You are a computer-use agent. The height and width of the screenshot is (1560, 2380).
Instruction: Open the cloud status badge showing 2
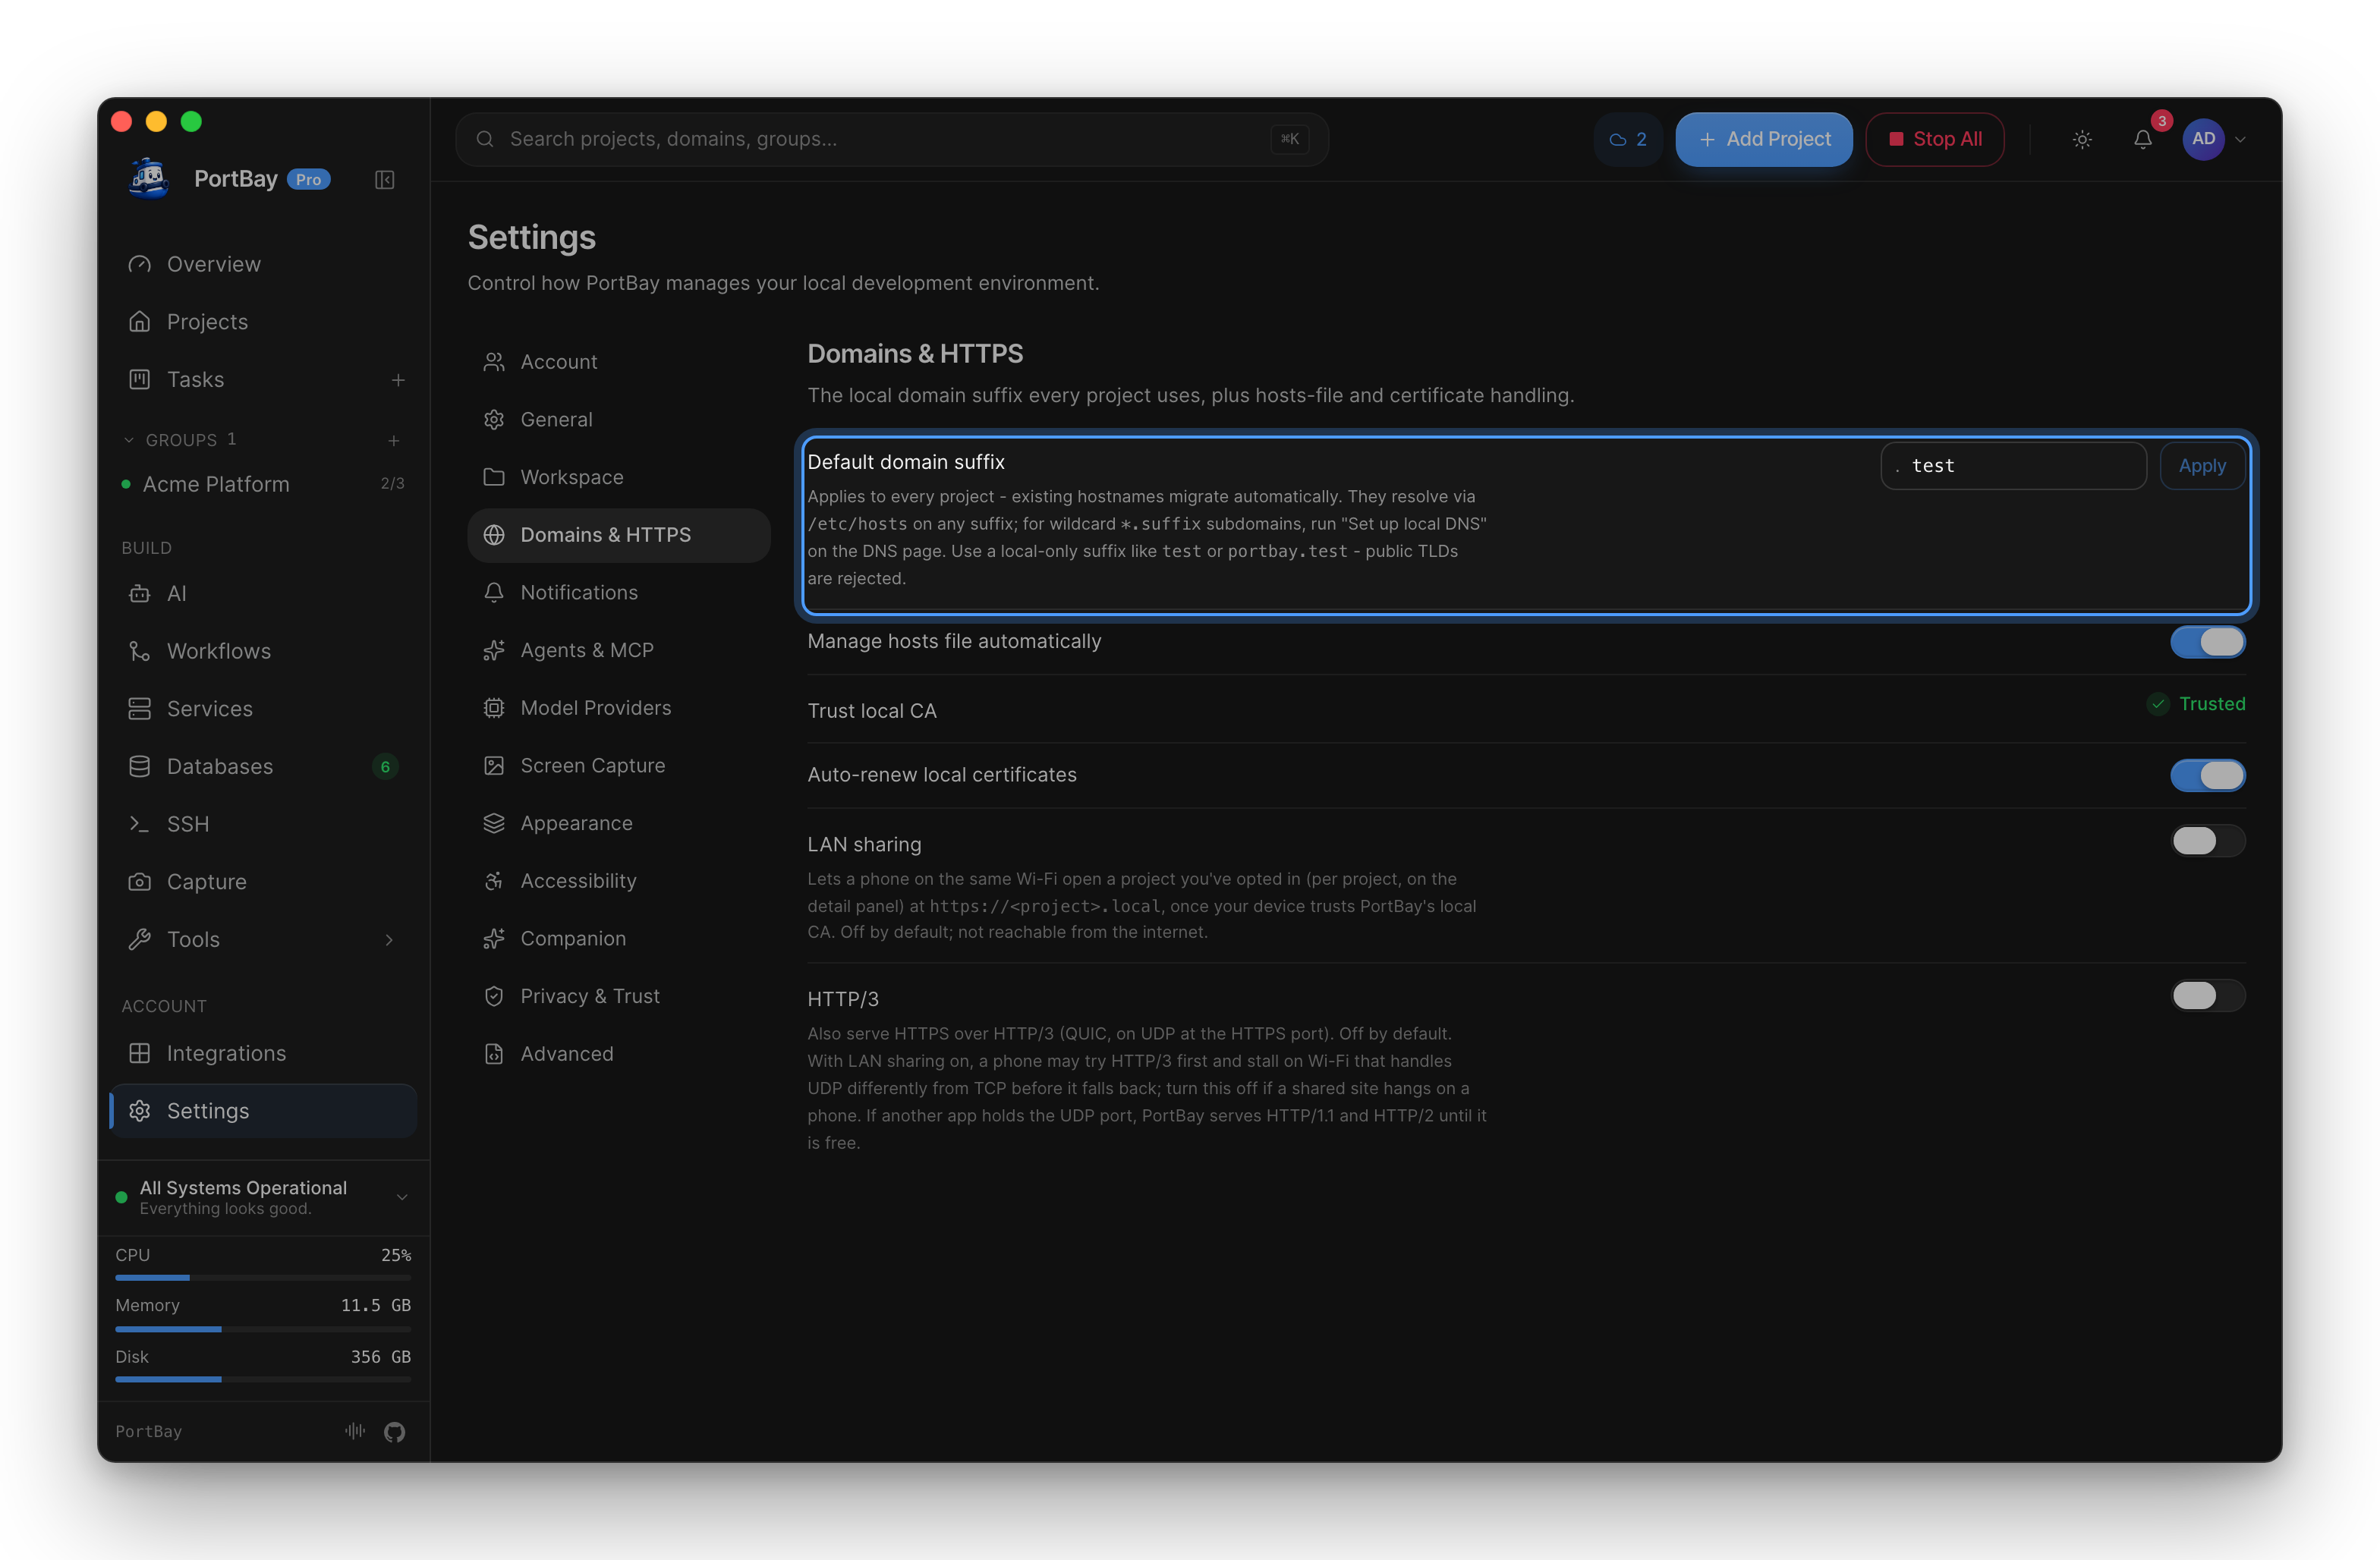1627,140
